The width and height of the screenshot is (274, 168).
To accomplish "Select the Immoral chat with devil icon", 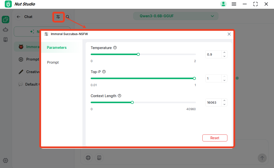I will tap(21, 47).
